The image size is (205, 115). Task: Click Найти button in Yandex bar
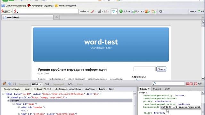(83, 11)
